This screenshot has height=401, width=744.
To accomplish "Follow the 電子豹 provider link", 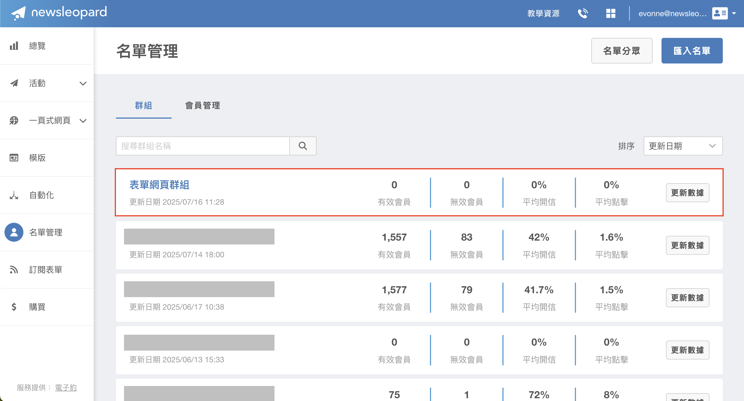I will (x=66, y=387).
